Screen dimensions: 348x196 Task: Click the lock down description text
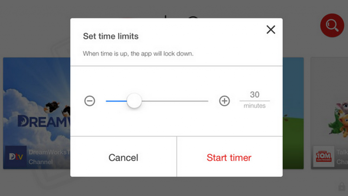coord(138,54)
